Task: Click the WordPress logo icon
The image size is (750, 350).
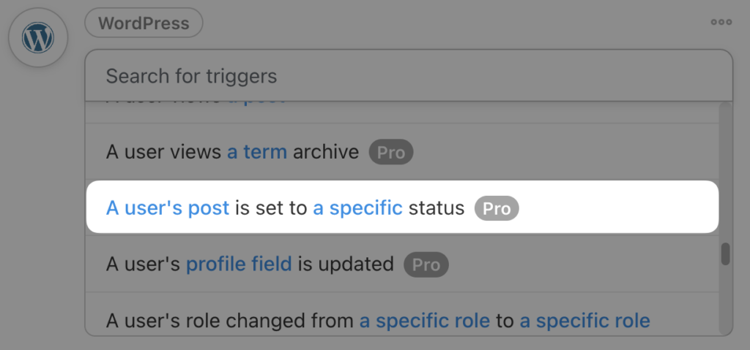Action: (38, 37)
